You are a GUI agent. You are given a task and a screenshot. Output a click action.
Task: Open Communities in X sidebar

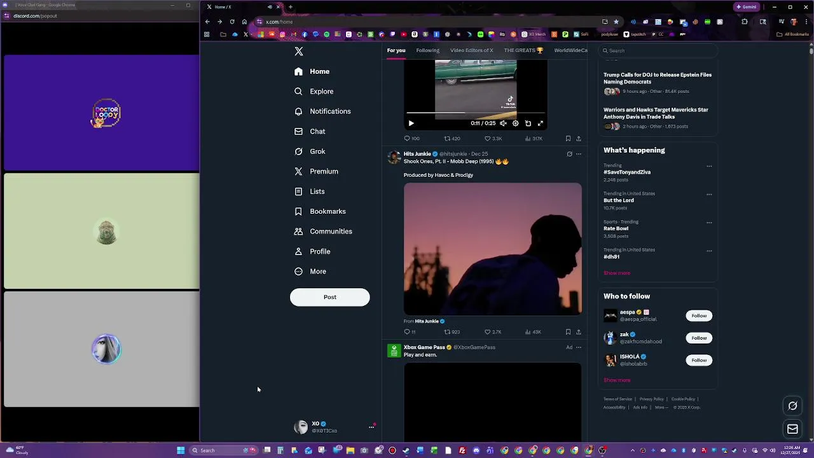coord(324,232)
